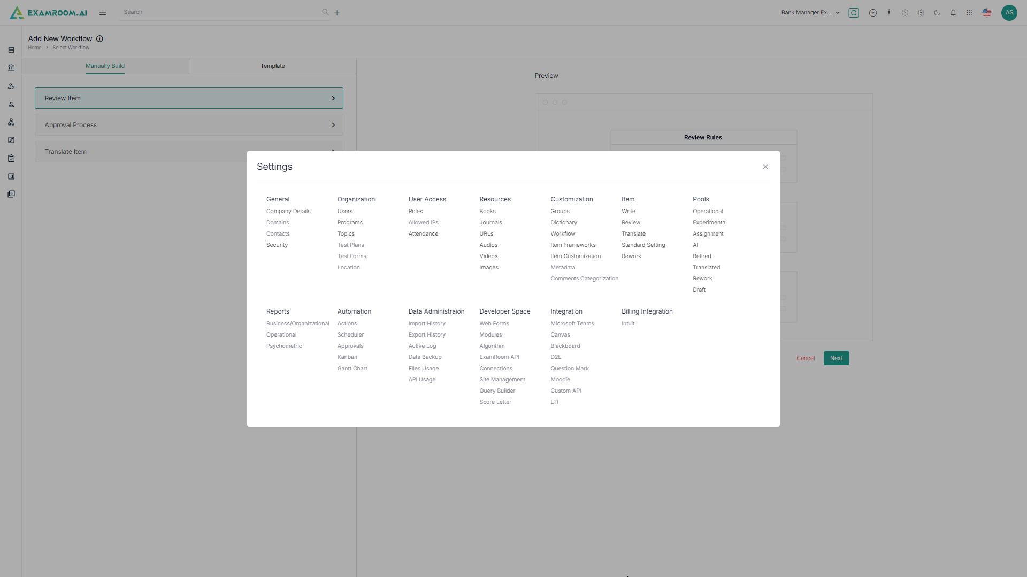1027x577 pixels.
Task: Click the accessibility icon in the header
Action: [888, 12]
